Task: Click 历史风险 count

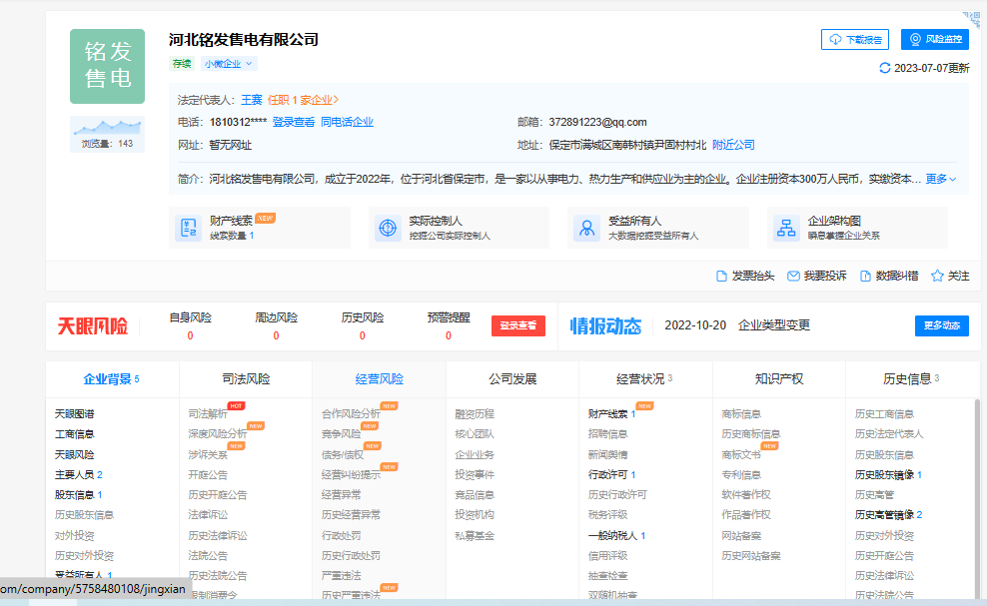Action: tap(362, 336)
